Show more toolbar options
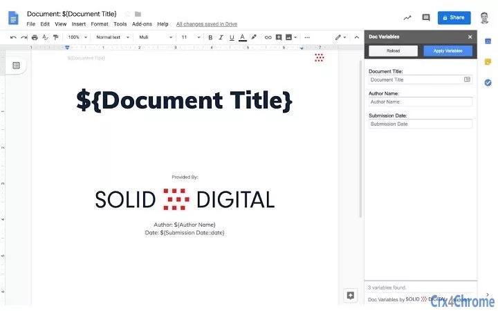 307,37
